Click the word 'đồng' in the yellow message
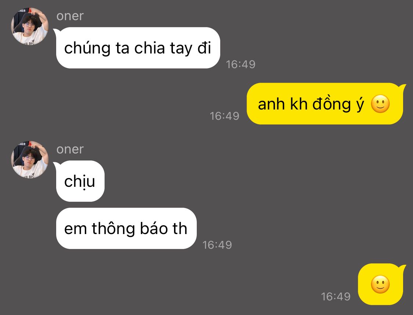Screen dimensions: 413x315 click(x=332, y=103)
